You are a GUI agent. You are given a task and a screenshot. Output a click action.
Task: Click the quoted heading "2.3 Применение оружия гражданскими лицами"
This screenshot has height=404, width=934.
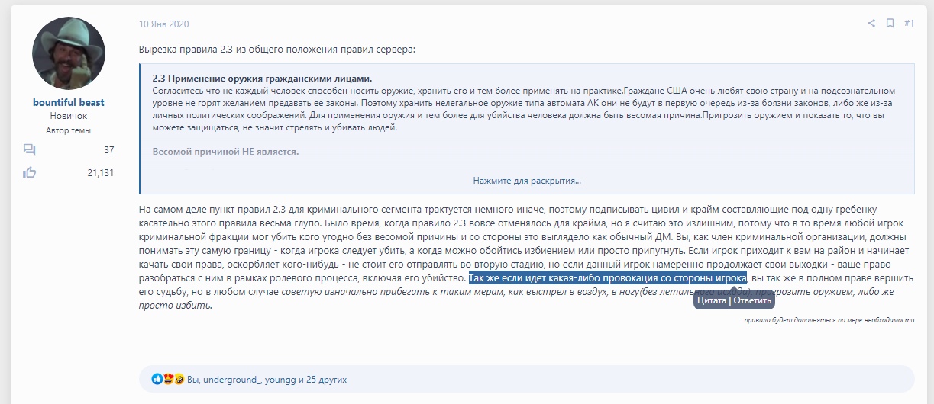tap(262, 79)
